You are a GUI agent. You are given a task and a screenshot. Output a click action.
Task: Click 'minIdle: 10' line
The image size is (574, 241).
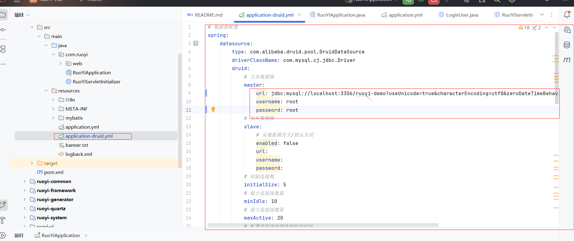pyautogui.click(x=261, y=201)
